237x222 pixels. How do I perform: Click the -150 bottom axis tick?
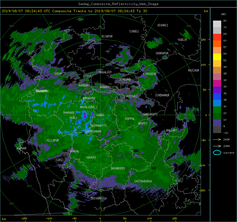[x=24, y=219]
